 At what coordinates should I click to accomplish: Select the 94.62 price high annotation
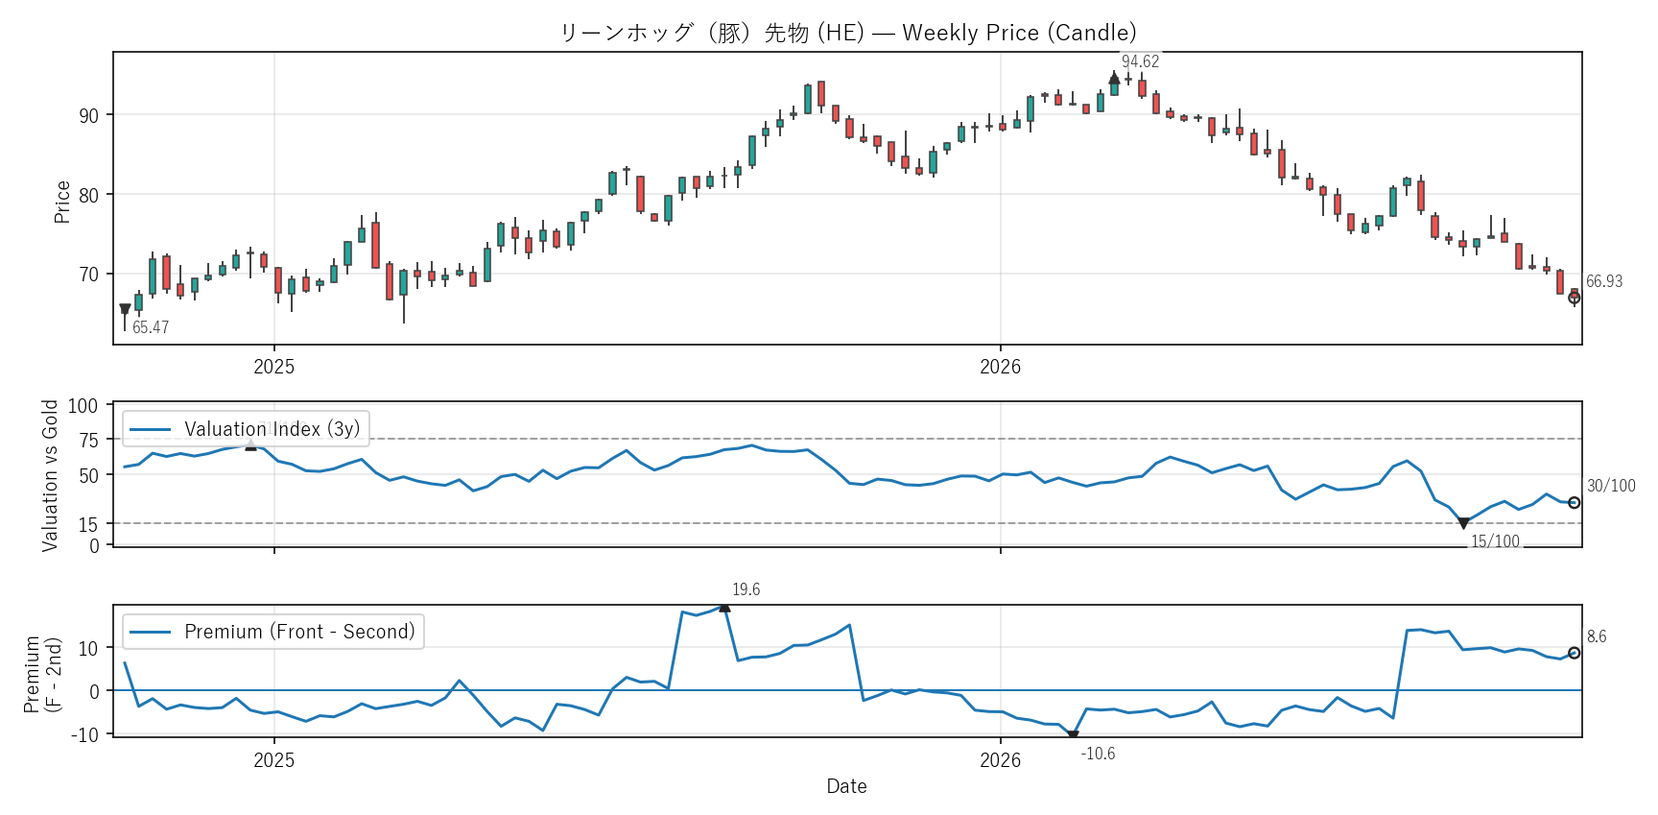pyautogui.click(x=1140, y=61)
